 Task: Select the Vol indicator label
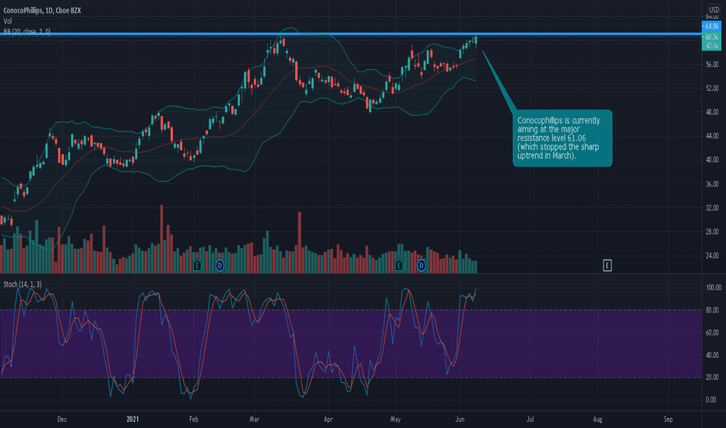click(x=8, y=21)
